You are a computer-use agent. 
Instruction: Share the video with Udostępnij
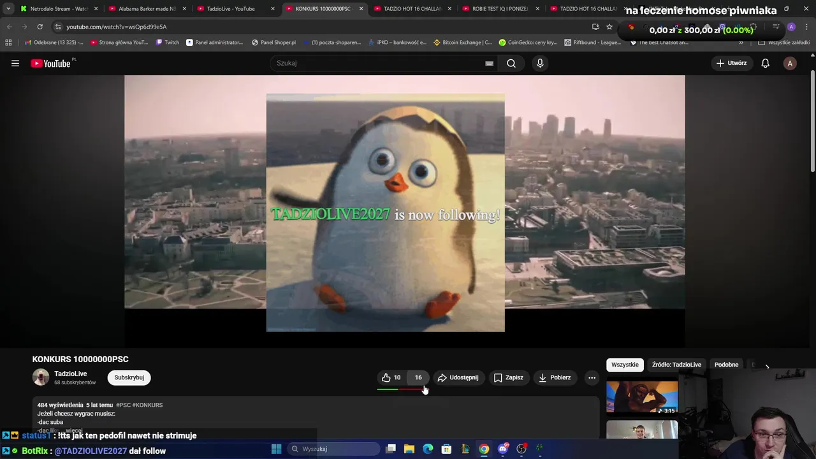pos(458,377)
